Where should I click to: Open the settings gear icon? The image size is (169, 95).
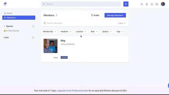click(147, 4)
